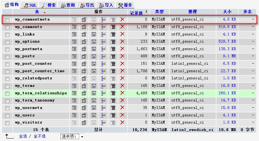Check the wp_posts table checkbox
Screen dimensions: 259x141
7,57
